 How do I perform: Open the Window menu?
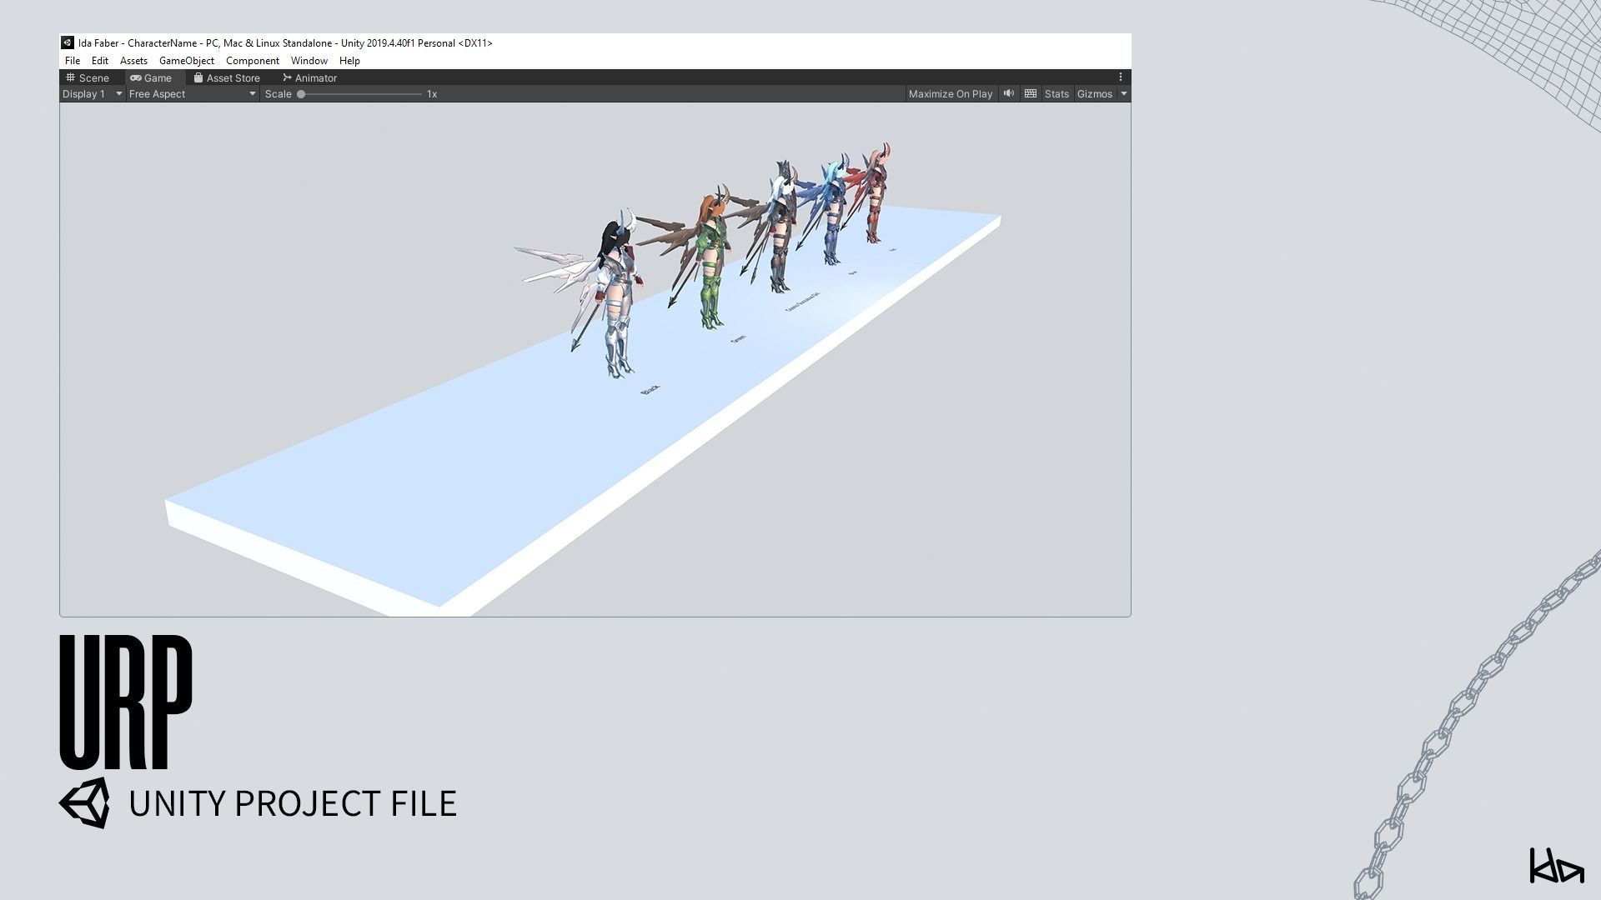pos(309,61)
